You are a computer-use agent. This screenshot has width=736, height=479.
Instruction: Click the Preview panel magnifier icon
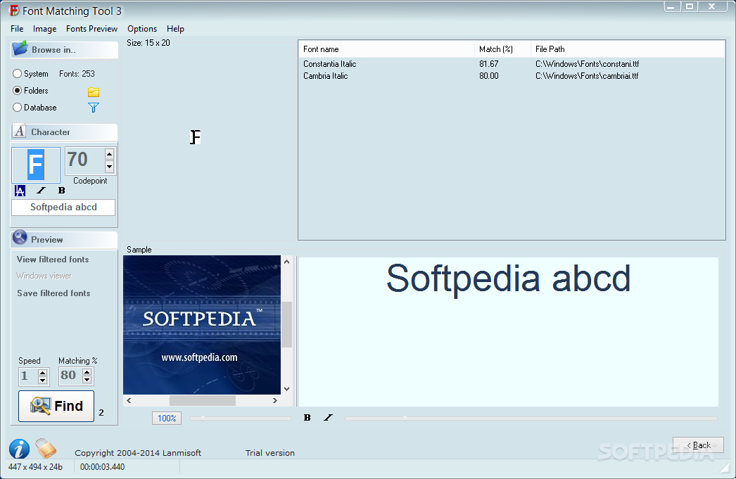coord(20,238)
